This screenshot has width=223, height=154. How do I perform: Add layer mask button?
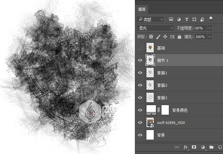pos(194,147)
